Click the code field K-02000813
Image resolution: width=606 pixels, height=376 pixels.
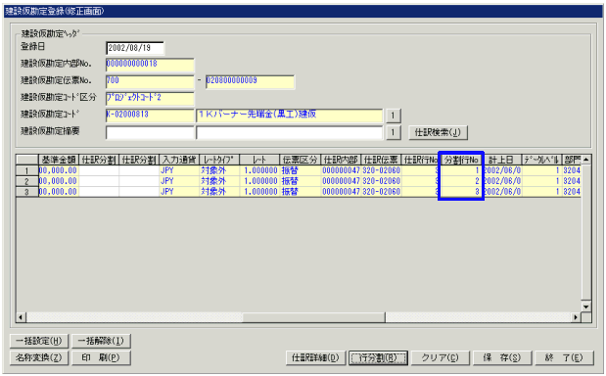pyautogui.click(x=150, y=116)
